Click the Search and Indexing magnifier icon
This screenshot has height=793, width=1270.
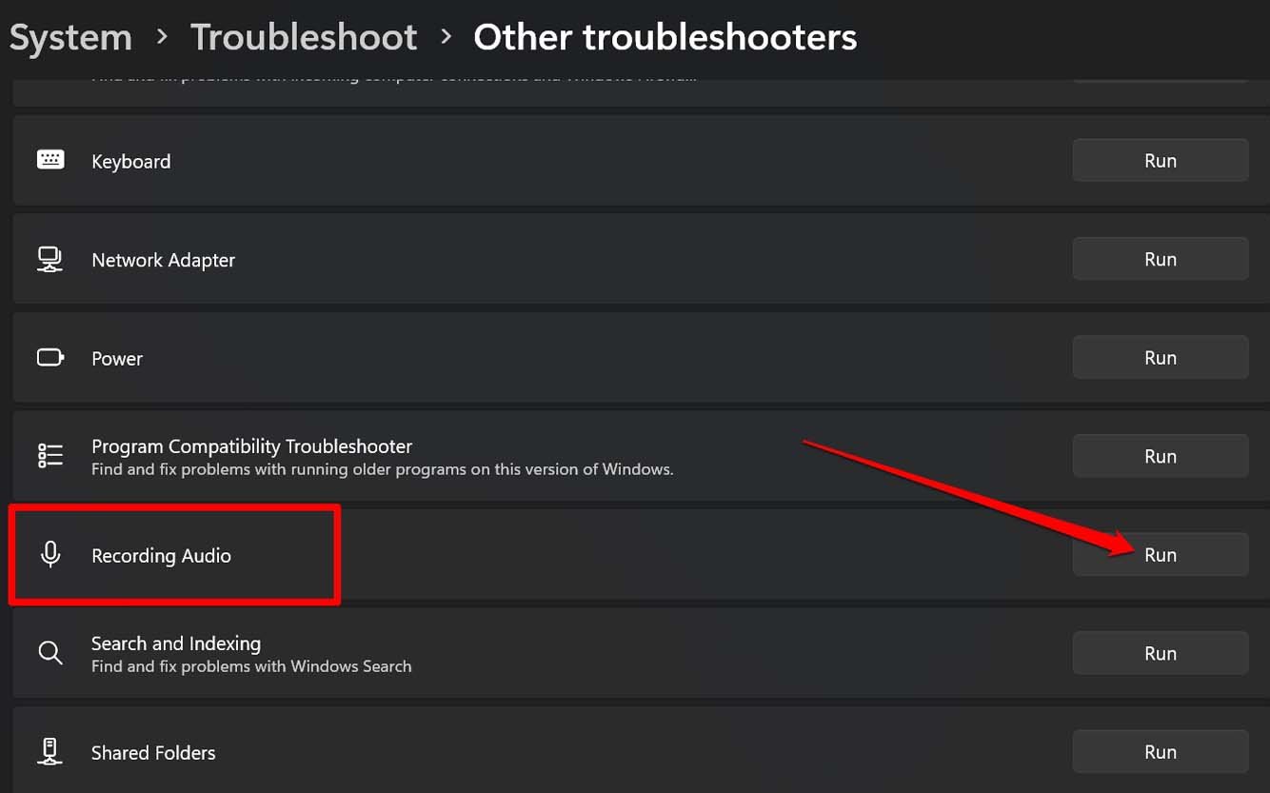coord(50,653)
